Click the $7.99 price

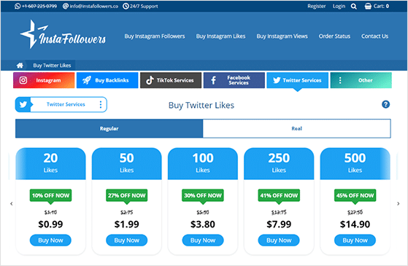tap(279, 224)
